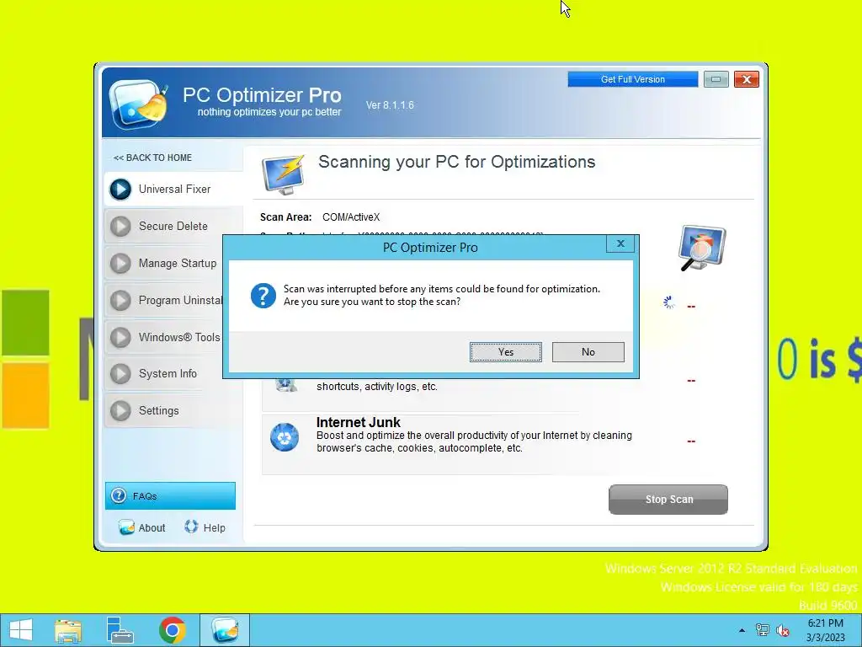Close the main PC Optimizer Pro window
The image size is (862, 647).
click(x=746, y=79)
